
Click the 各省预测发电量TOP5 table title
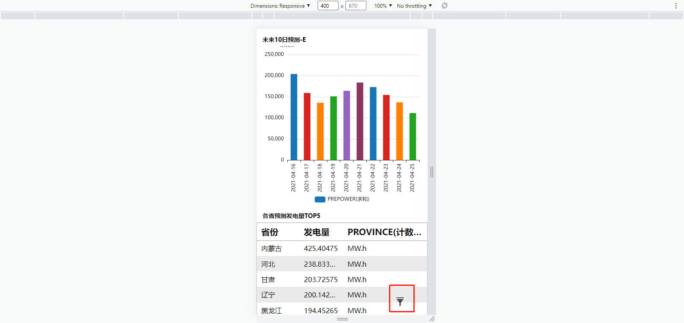(291, 216)
